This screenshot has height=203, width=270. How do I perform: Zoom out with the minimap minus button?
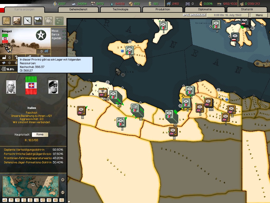click(x=63, y=192)
